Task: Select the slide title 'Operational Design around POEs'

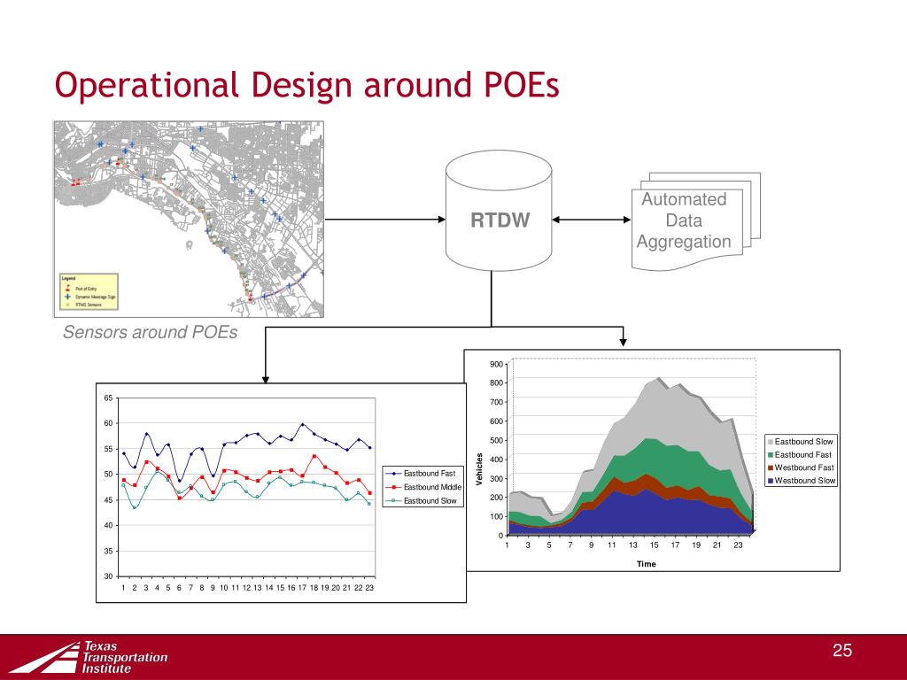Action: (x=306, y=85)
